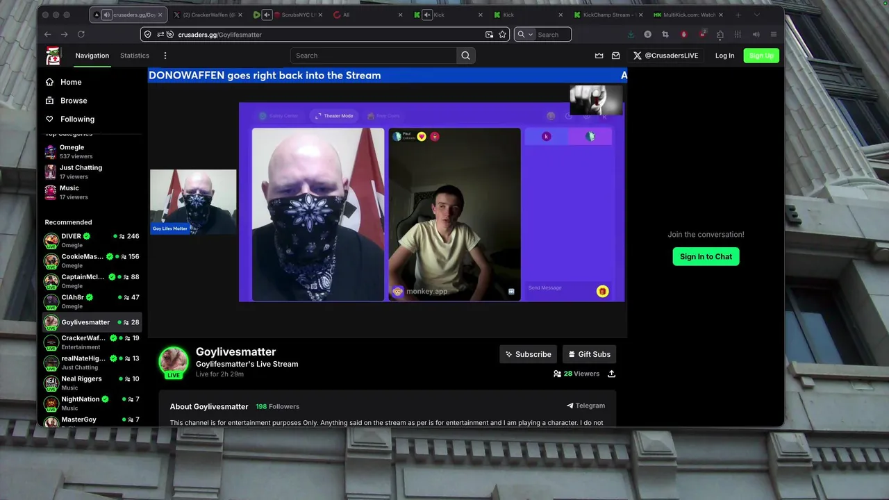
Task: Open the recommended channel NightNation
Action: tap(92, 403)
